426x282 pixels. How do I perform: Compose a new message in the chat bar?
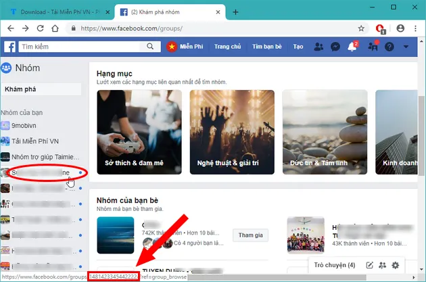(x=369, y=265)
